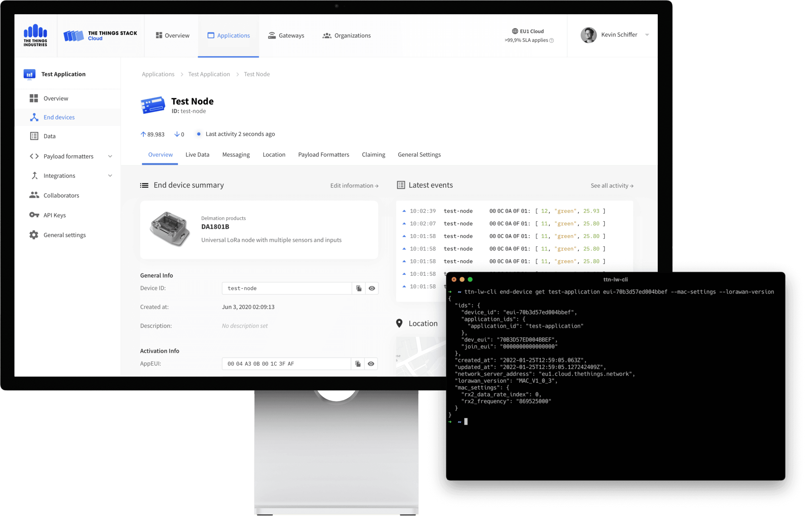Open Kevin Schiffer user dropdown arrow
808x516 pixels.
tap(647, 35)
